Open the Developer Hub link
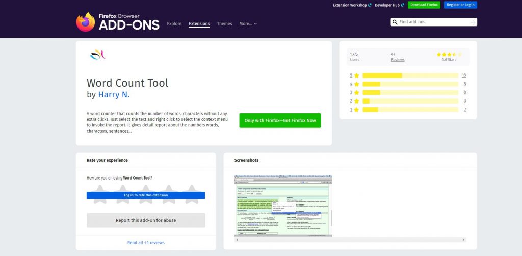Viewport: 522px width, 256px height. tap(389, 5)
